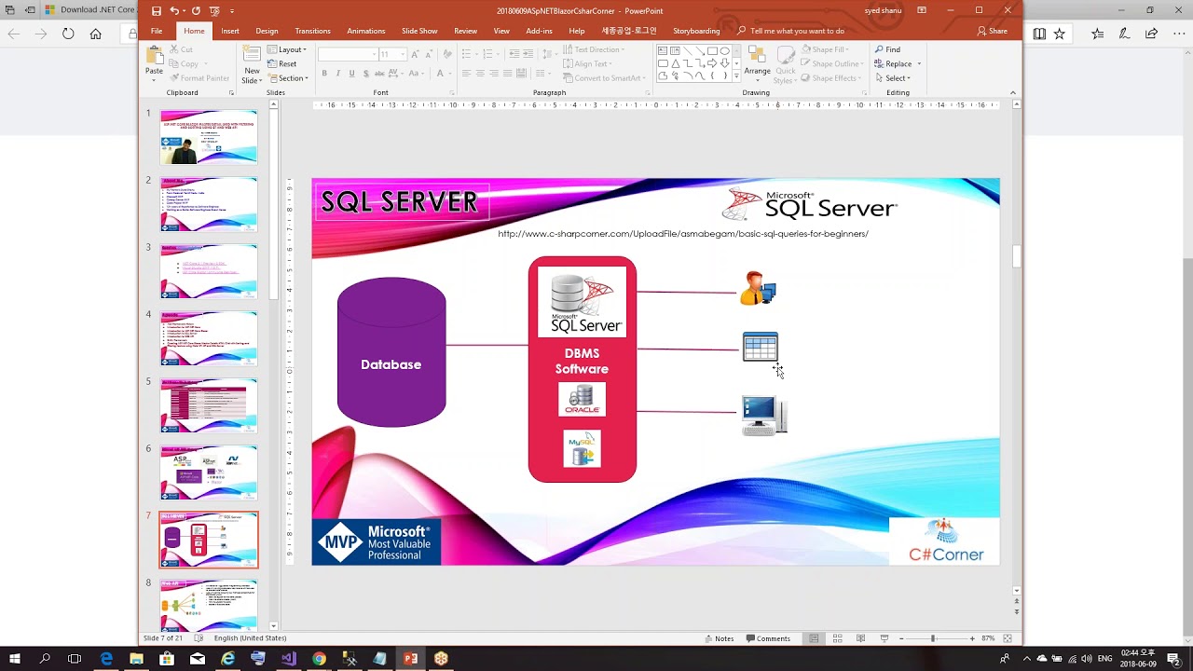This screenshot has width=1193, height=671.
Task: Click the c-sharpcorner URL on slide
Action: click(683, 234)
